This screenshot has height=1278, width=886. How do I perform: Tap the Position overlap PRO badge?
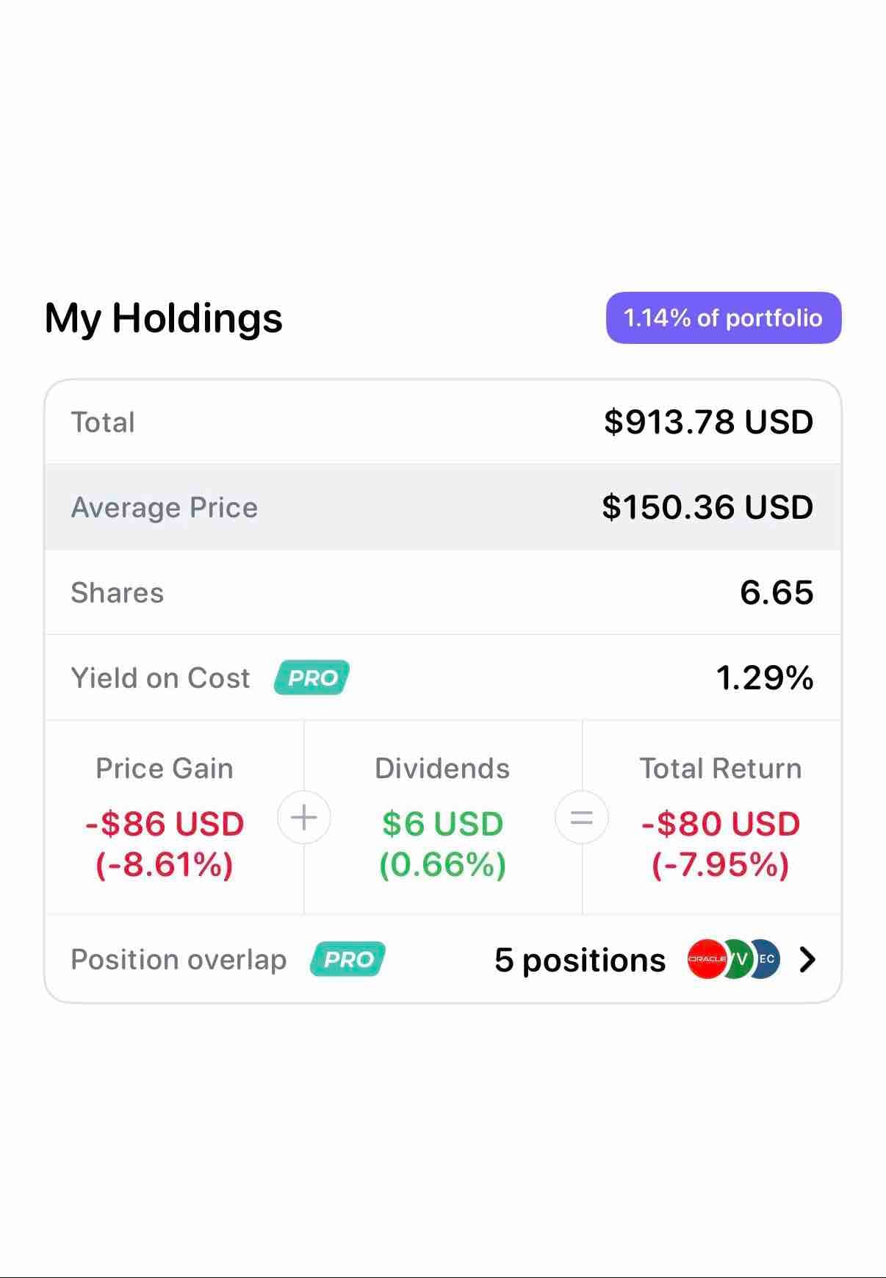click(347, 959)
